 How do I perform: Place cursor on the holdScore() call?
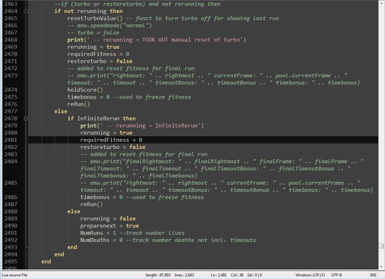pyautogui.click(x=85, y=89)
